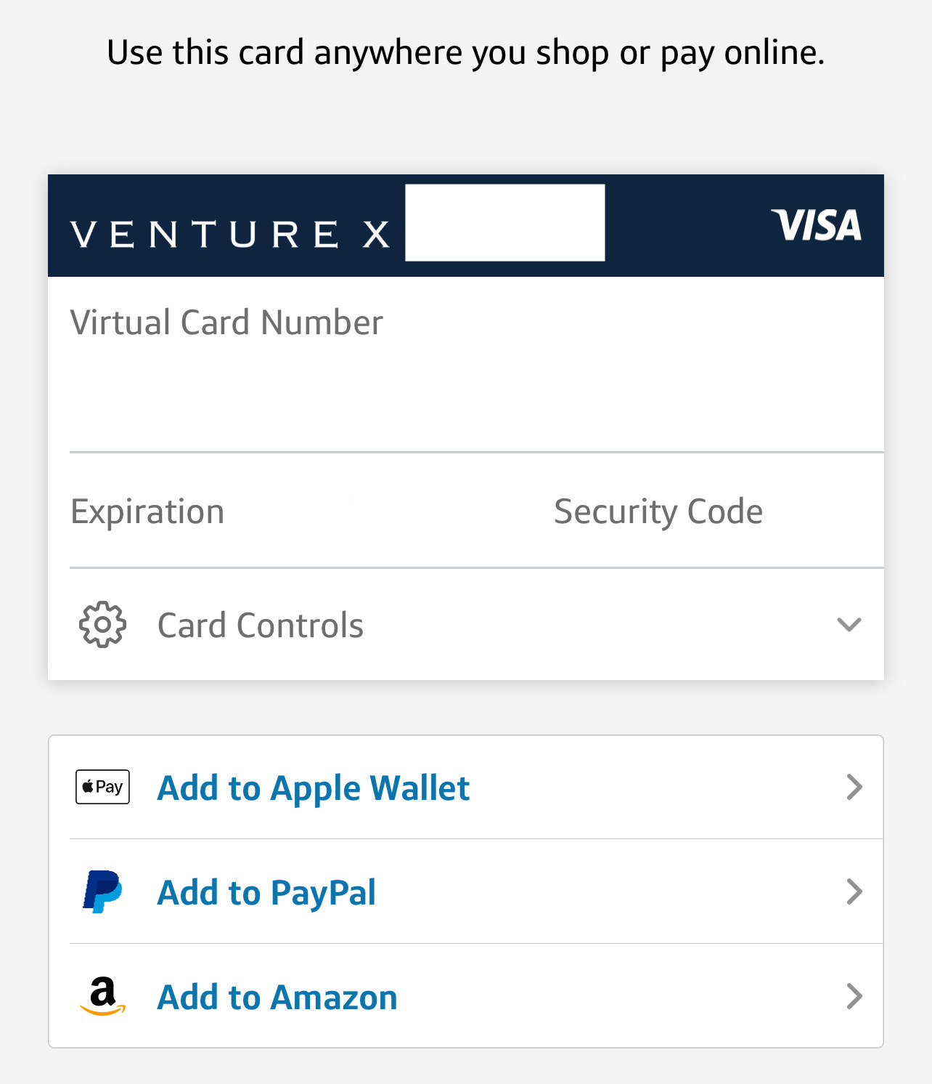Click the Virtual Card Number field
Viewport: 932px width, 1084px height.
(x=226, y=323)
